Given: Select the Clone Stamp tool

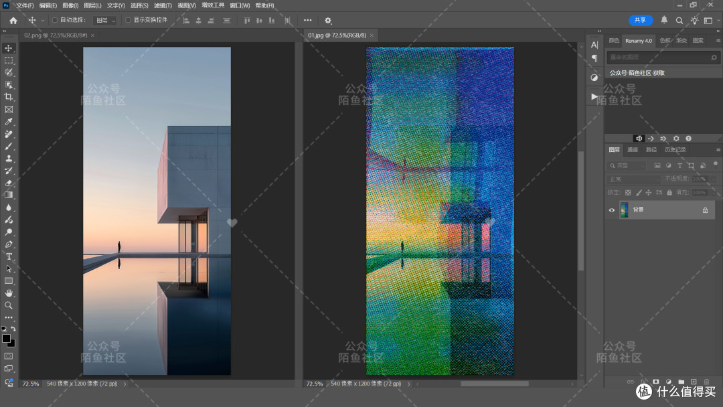Looking at the screenshot, I should [9, 159].
